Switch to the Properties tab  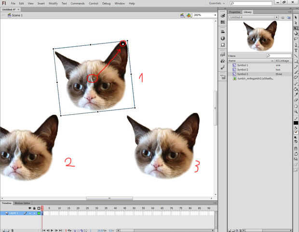coord(234,12)
